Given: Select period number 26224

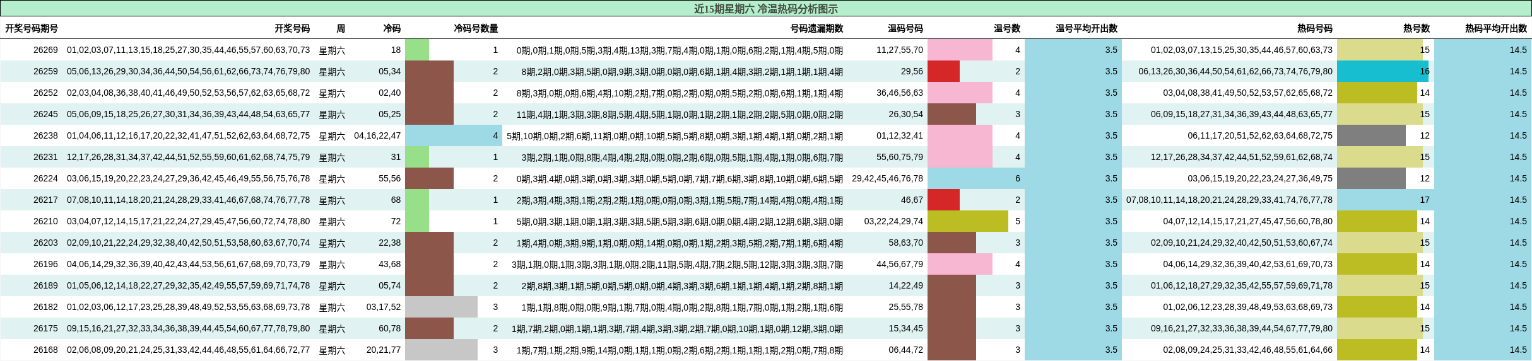Looking at the screenshot, I should 45,178.
